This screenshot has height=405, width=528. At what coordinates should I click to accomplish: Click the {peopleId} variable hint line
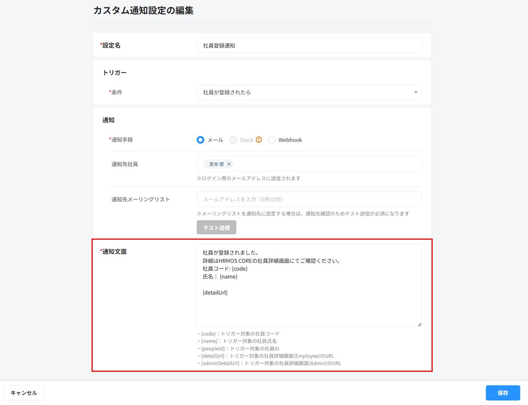click(x=240, y=349)
